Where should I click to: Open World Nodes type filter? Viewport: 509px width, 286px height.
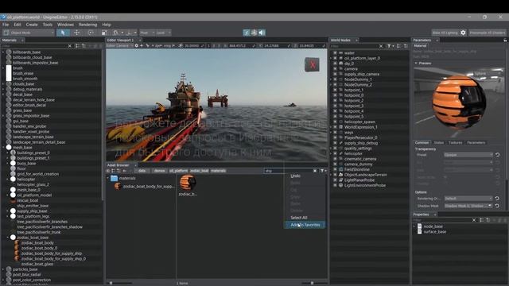(390, 46)
